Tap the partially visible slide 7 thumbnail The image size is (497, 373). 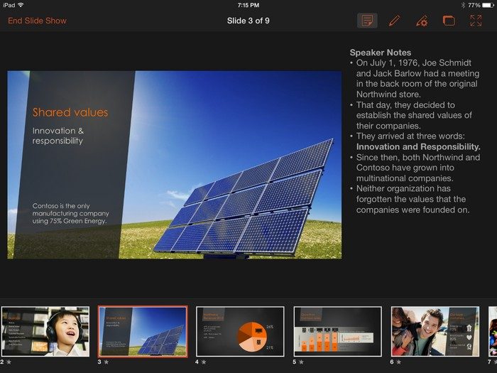(493, 331)
